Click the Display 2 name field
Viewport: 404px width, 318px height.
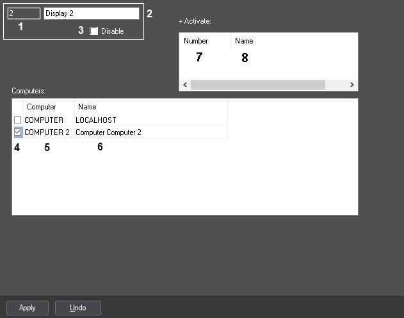(x=92, y=13)
